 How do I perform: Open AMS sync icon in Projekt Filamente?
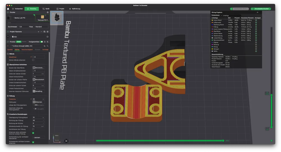(44, 32)
